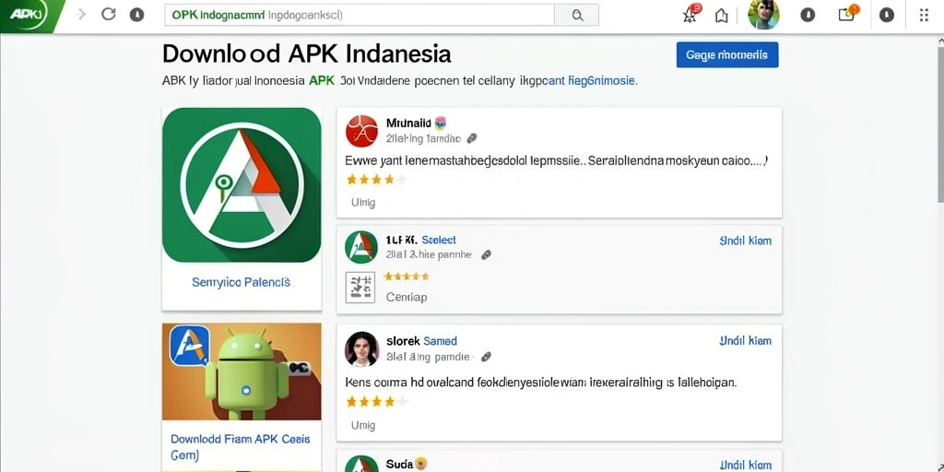Click Mrunaiid's red avatar icon
The height and width of the screenshot is (472, 944).
pos(361,131)
